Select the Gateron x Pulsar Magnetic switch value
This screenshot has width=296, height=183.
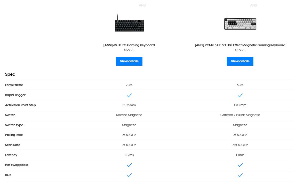tap(240, 115)
